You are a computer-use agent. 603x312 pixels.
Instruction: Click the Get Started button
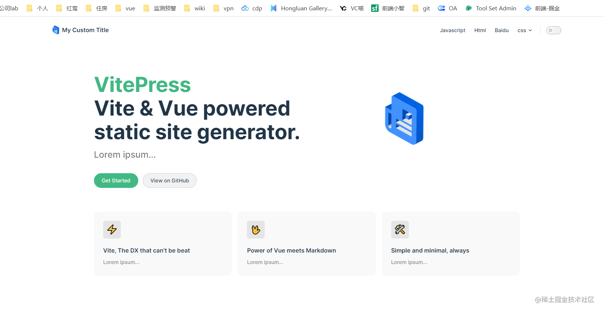pos(116,181)
